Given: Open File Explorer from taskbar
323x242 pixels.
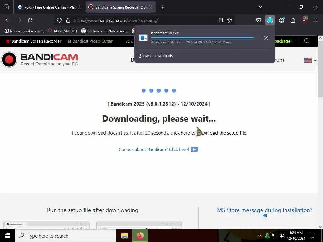Looking at the screenshot, I should [x=124, y=236].
